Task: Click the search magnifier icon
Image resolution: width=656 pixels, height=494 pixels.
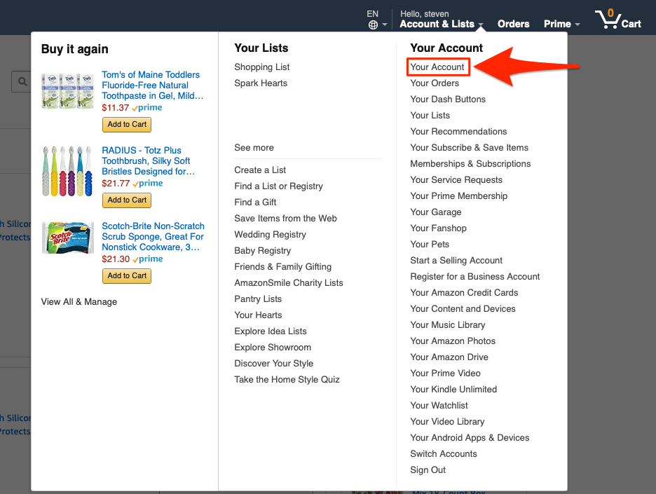Action: click(22, 81)
